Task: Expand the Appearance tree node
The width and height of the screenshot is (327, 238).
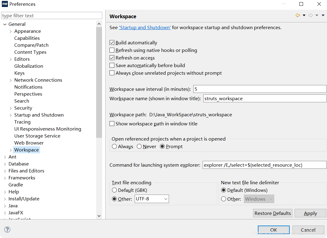Action: click(11, 32)
